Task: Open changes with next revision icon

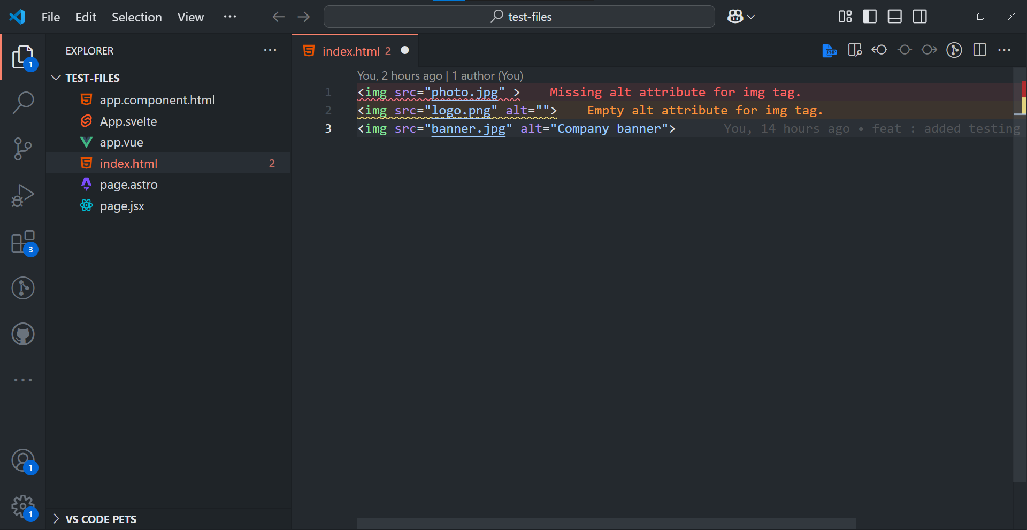Action: (x=929, y=50)
